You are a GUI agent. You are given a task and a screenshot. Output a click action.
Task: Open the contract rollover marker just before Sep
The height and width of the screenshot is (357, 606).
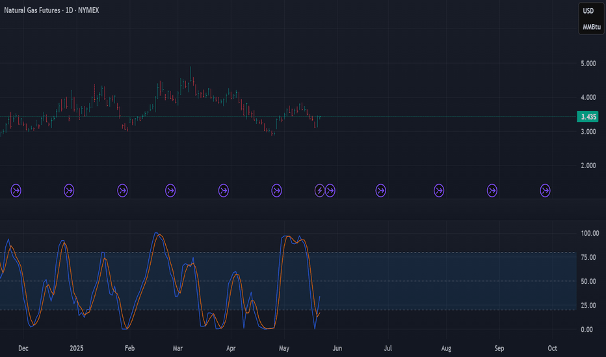(x=492, y=191)
